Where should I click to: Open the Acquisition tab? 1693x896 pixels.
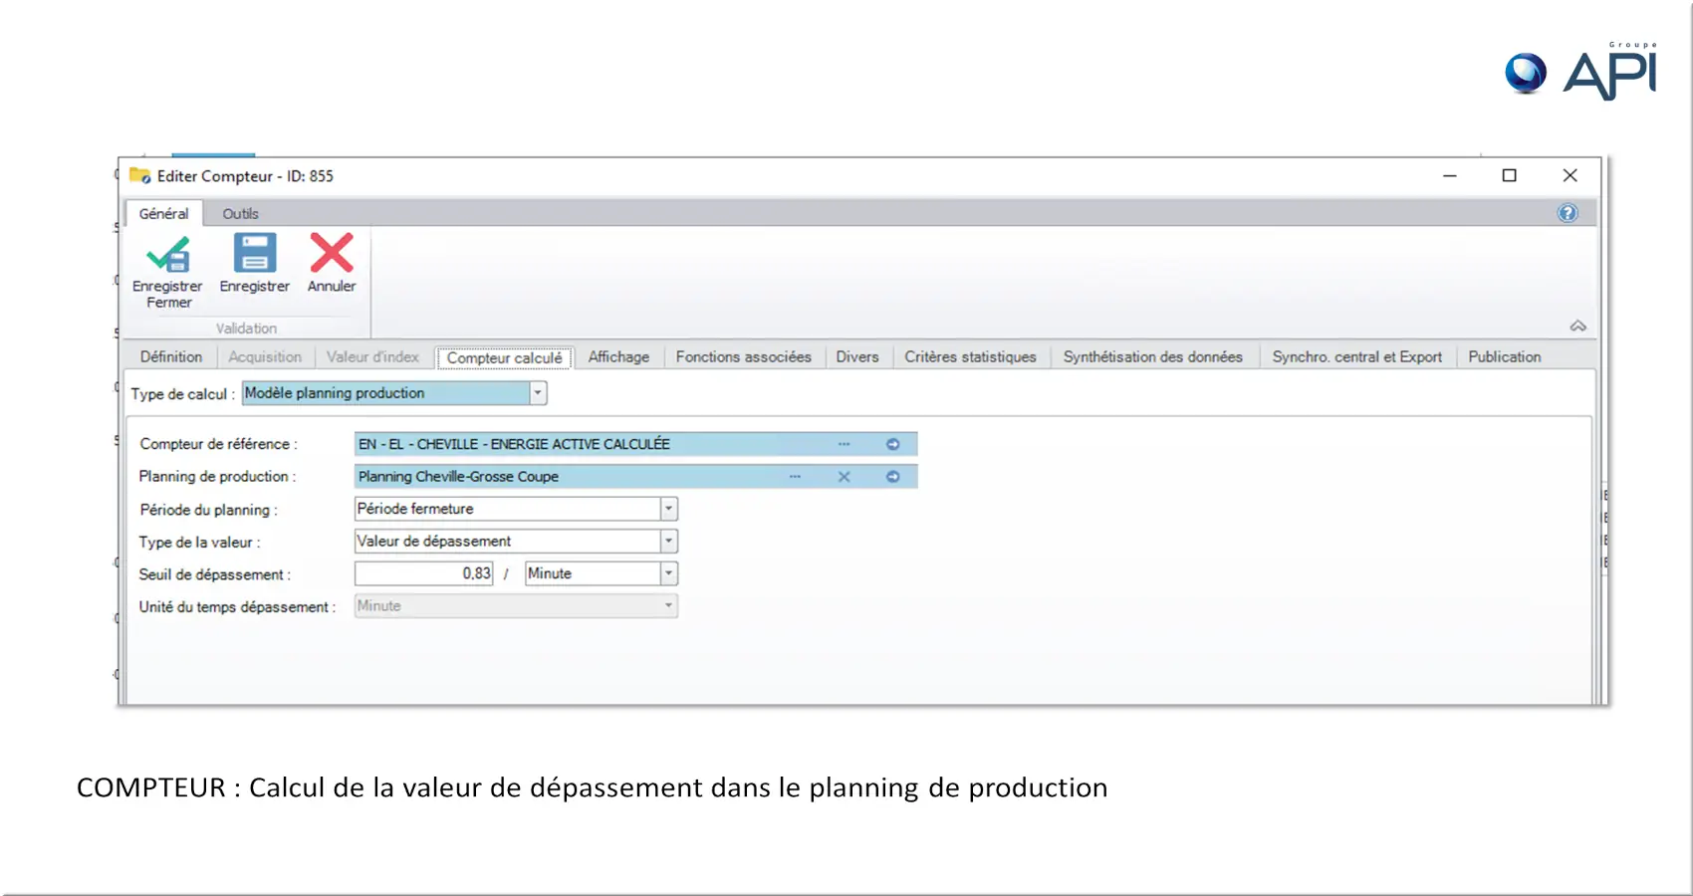(x=265, y=356)
